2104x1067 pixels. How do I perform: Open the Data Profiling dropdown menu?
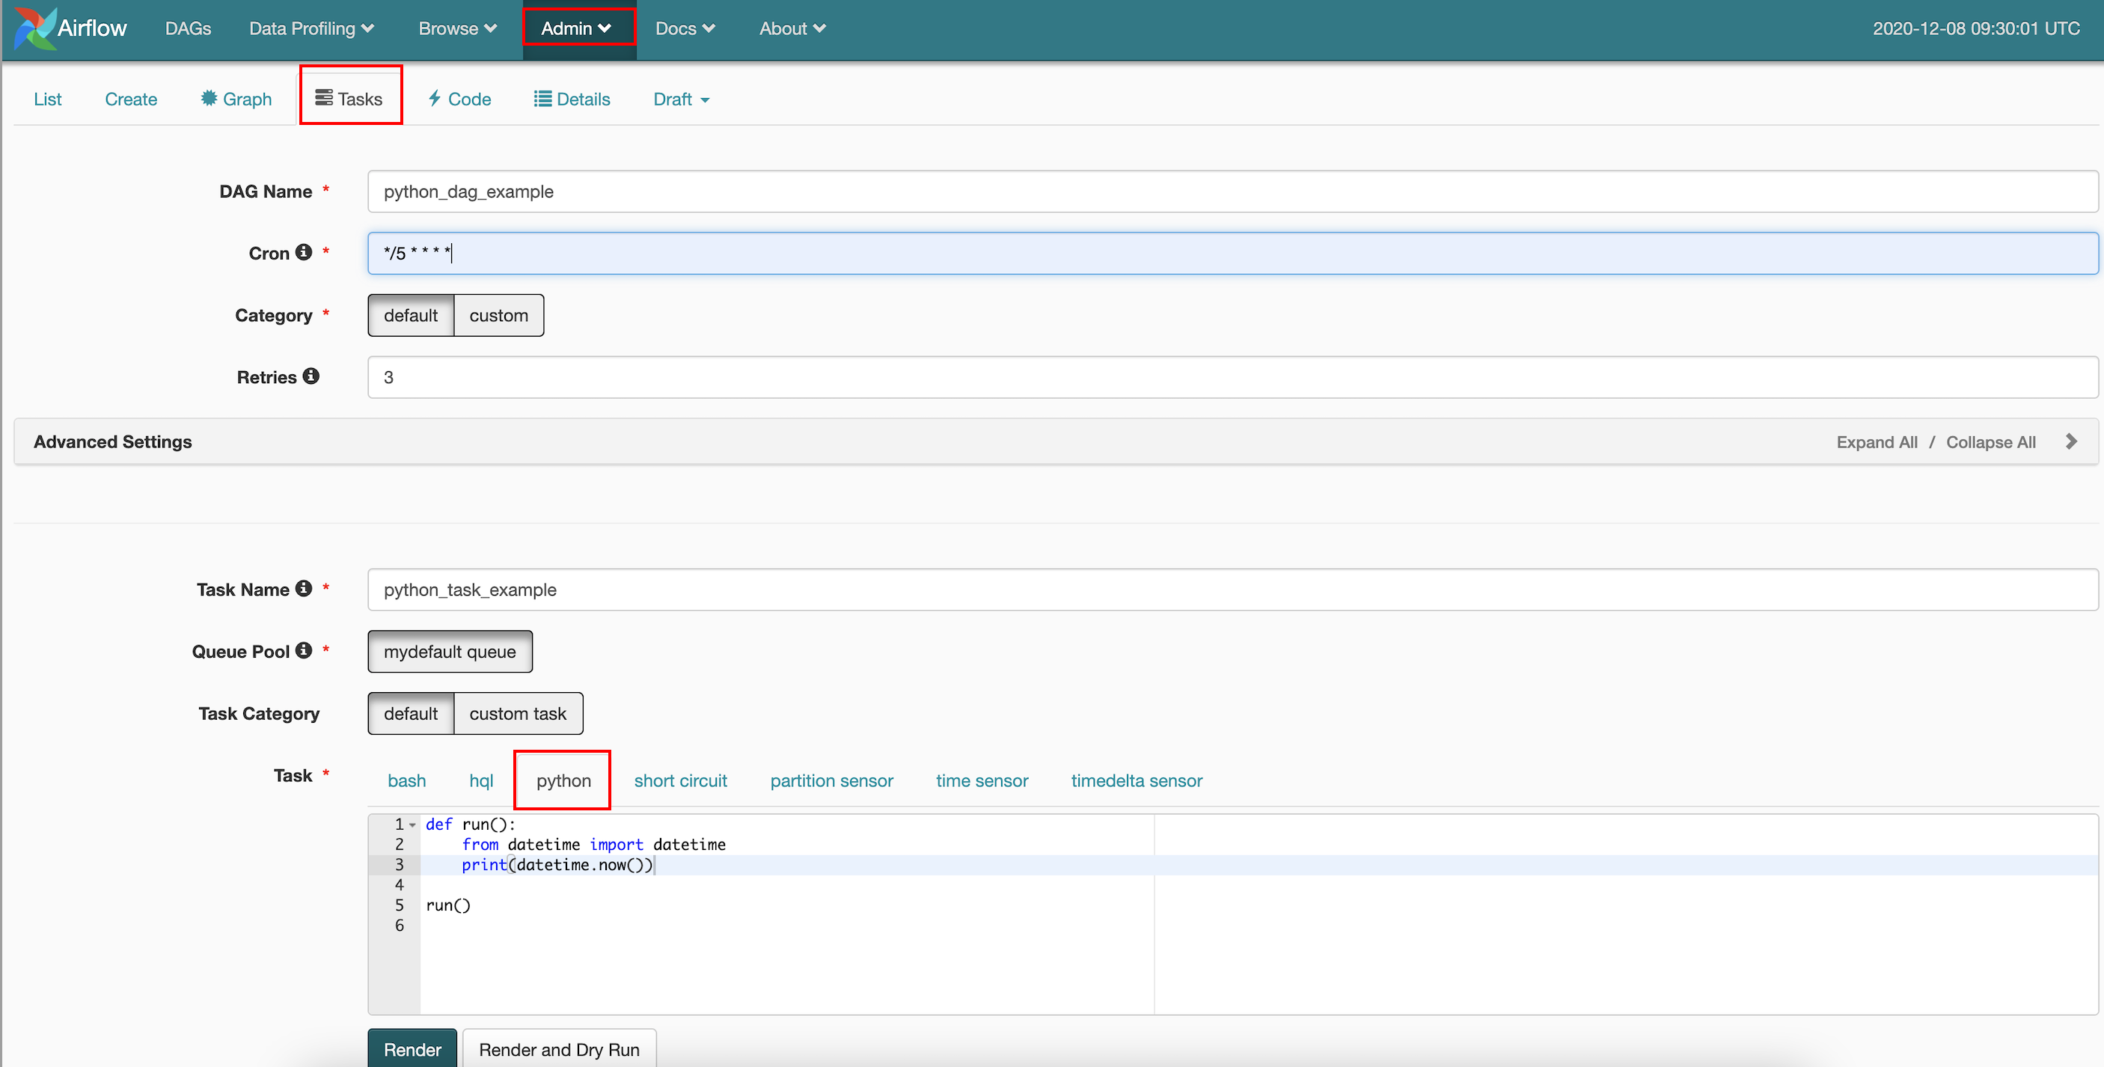tap(311, 28)
